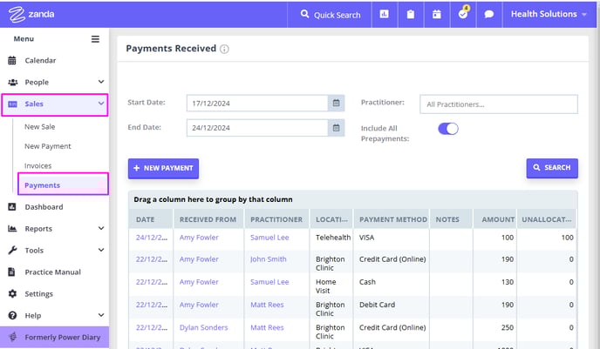Open New Sale submenu item

[40, 127]
